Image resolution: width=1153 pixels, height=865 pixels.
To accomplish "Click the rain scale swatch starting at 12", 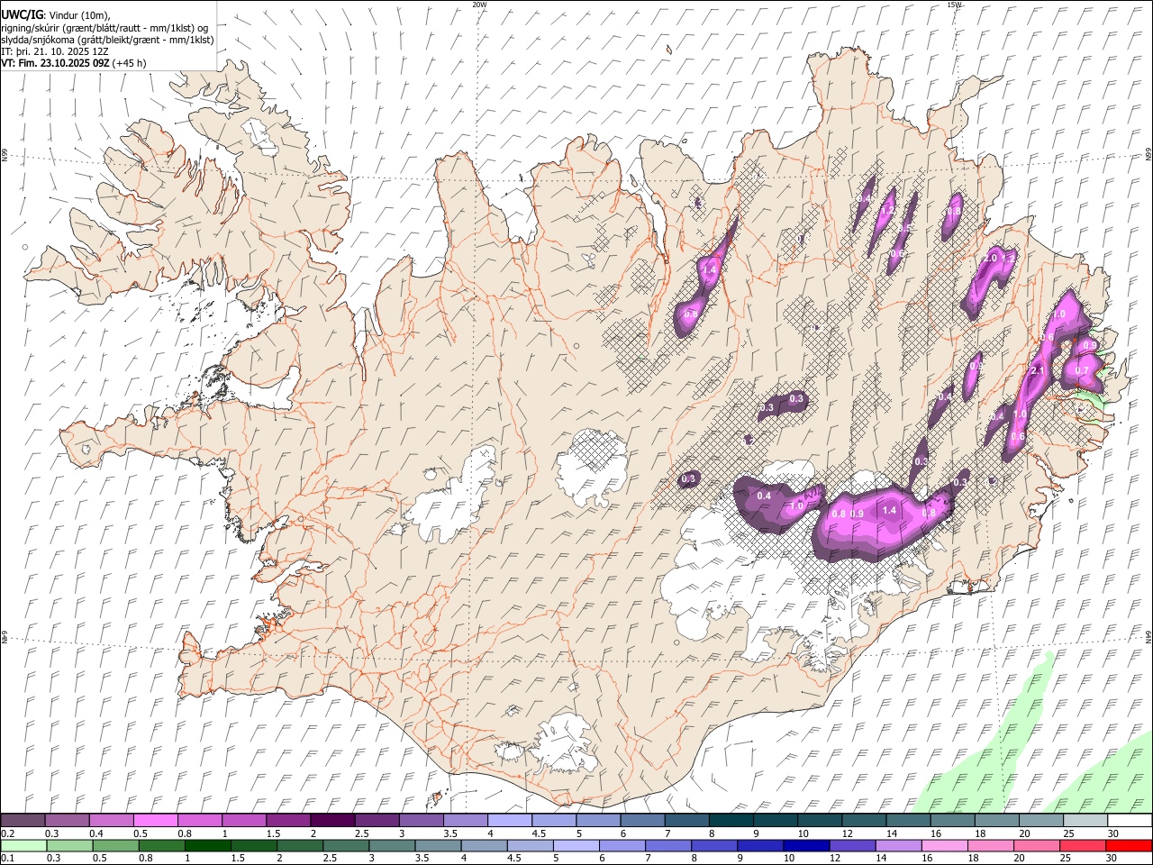I will [x=852, y=845].
